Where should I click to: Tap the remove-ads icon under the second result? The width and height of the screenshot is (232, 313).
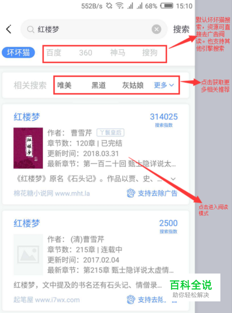tap(131, 300)
